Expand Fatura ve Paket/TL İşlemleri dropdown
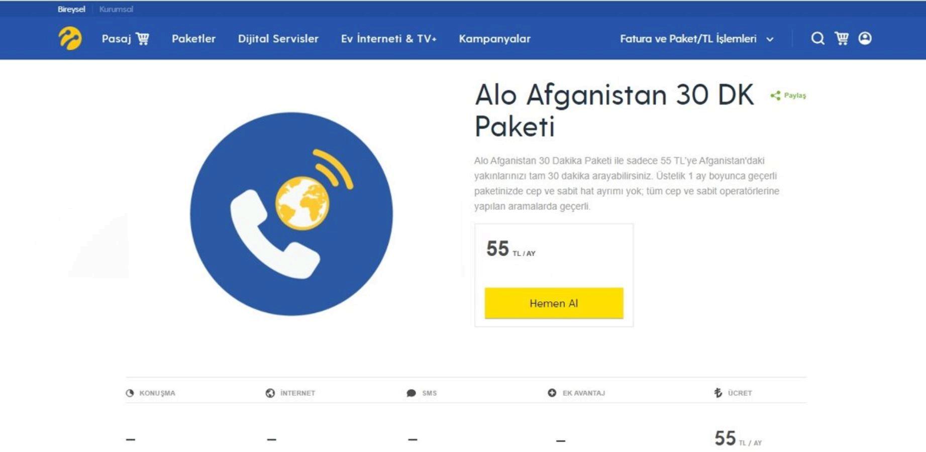The image size is (926, 452). 688,39
